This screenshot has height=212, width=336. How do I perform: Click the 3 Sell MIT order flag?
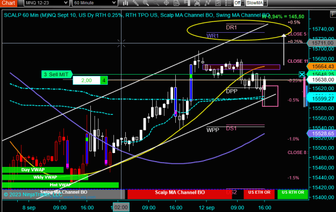[56, 75]
